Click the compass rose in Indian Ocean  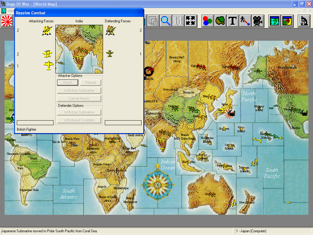click(x=158, y=185)
